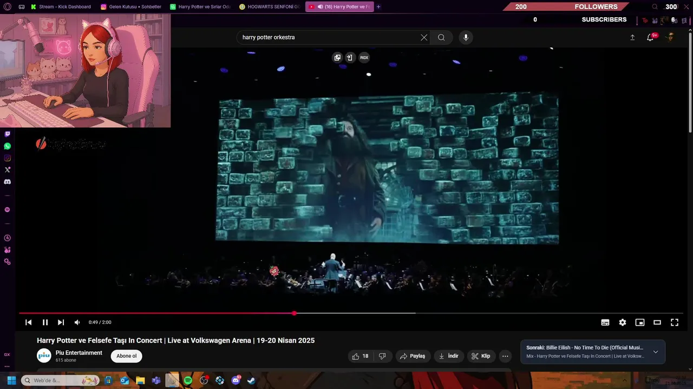Screen dimensions: 693x389
Task: Open the GX sidebar icon near bottom
Action: click(7, 354)
